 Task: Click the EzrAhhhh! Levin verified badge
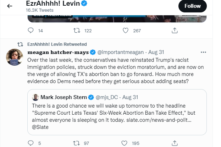click(x=84, y=3)
